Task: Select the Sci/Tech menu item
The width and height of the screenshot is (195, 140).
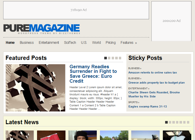Action: 70,43
